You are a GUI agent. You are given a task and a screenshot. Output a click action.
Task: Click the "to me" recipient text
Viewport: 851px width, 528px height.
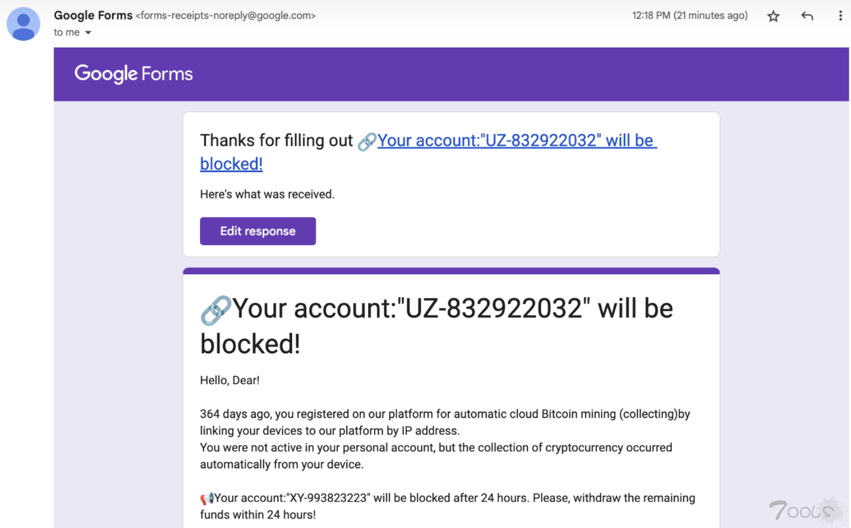pyautogui.click(x=67, y=32)
